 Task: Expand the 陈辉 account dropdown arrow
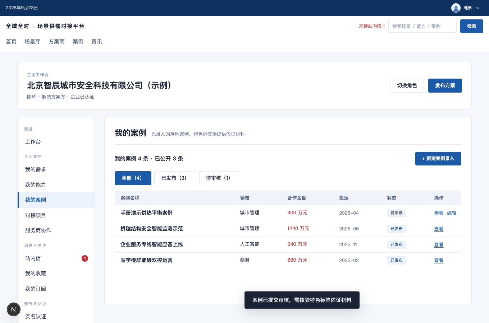pyautogui.click(x=478, y=8)
